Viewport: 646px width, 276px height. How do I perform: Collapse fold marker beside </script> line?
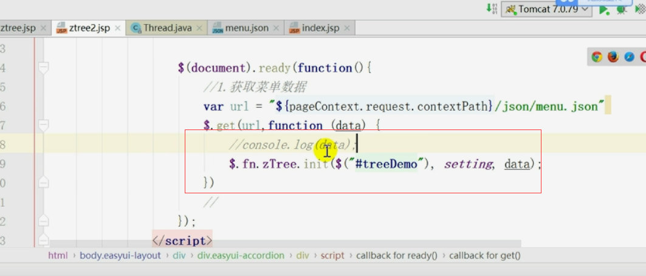tap(43, 240)
